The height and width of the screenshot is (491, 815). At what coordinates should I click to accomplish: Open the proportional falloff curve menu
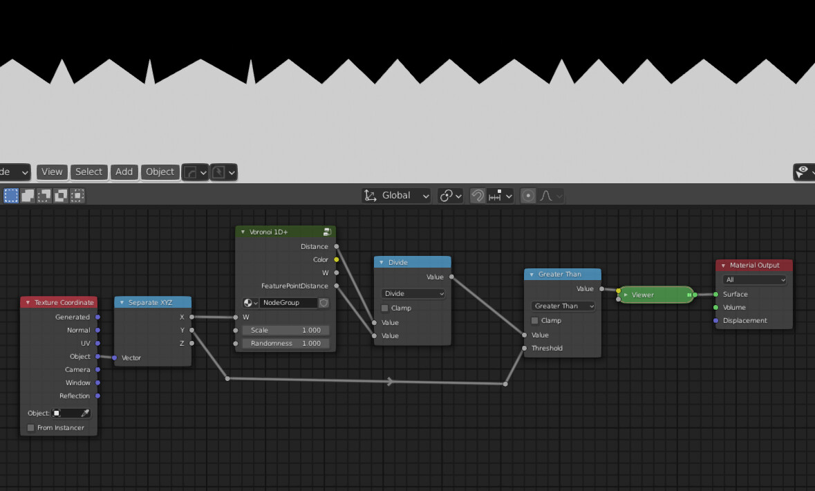[551, 196]
